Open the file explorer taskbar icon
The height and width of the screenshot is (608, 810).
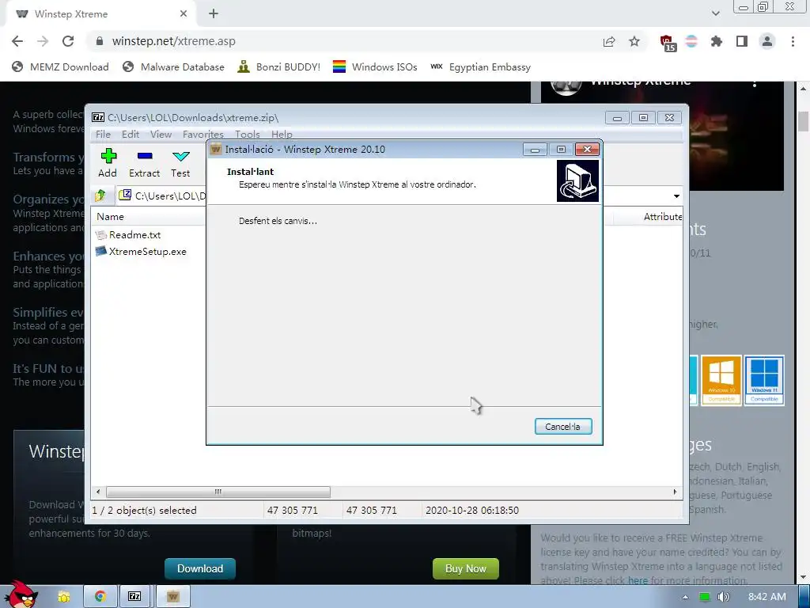tap(63, 597)
